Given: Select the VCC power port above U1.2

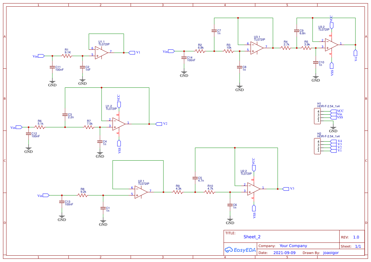Looking at the screenshot, I should click(x=119, y=105).
